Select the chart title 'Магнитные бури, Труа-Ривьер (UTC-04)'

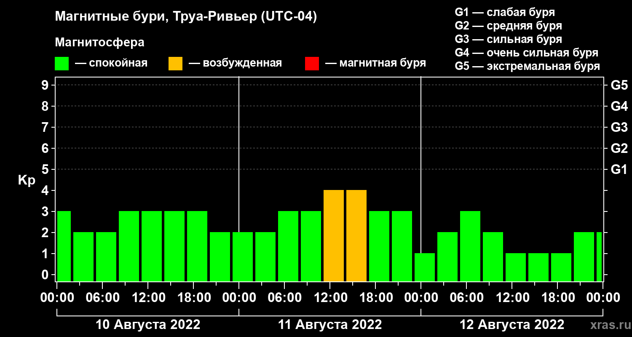[186, 17]
